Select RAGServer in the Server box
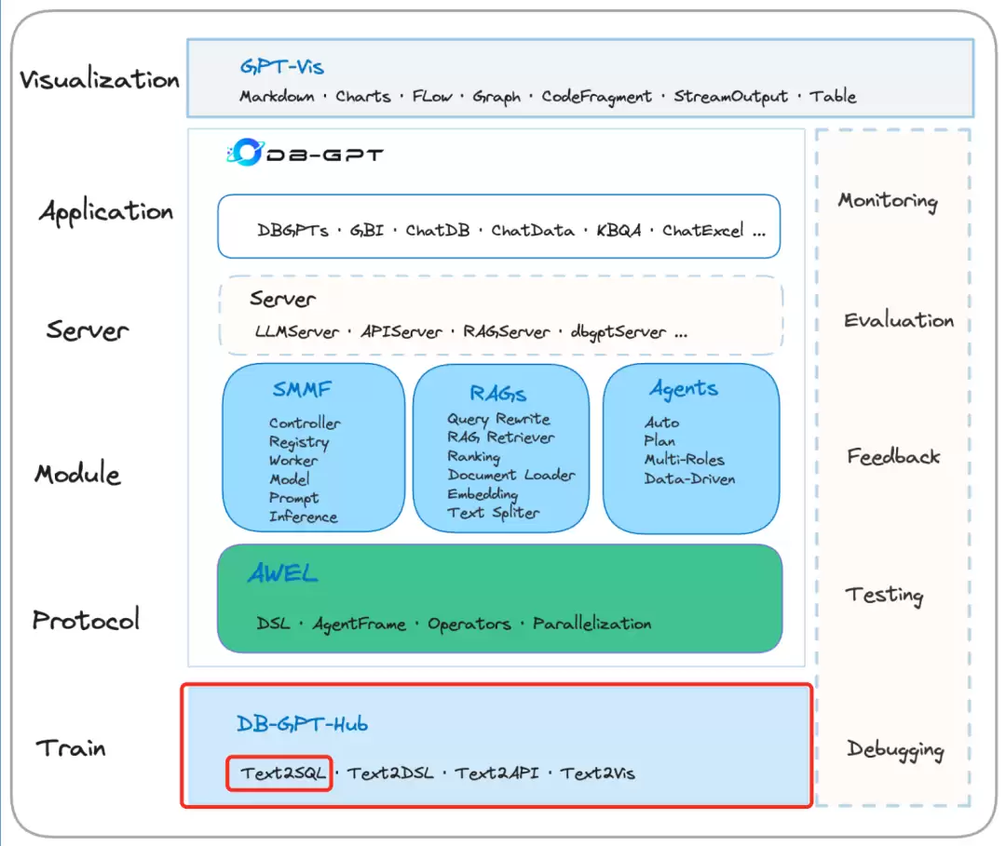Viewport: 1006px width, 846px height. (506, 331)
